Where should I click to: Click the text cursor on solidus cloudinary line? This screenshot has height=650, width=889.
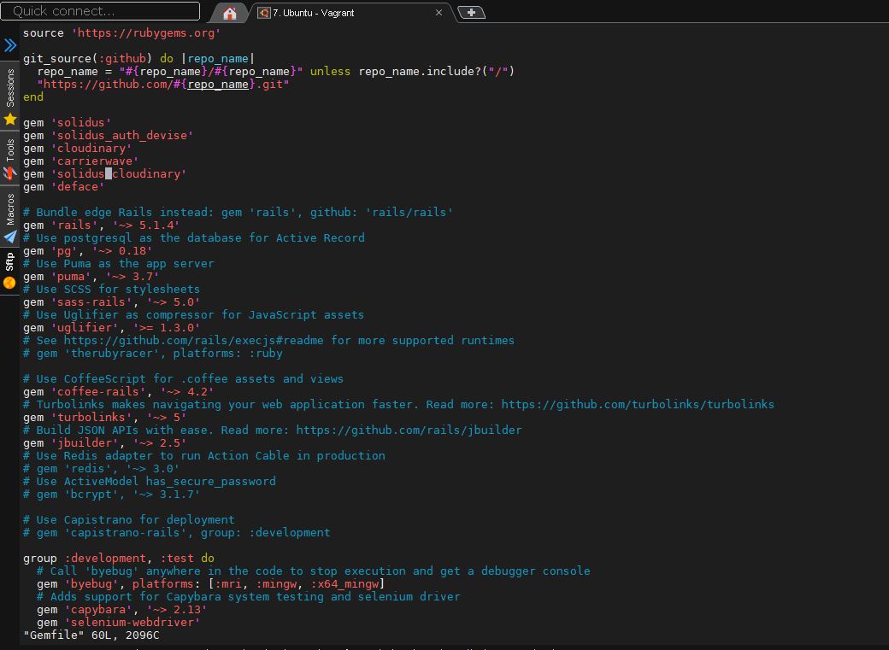[x=109, y=173]
